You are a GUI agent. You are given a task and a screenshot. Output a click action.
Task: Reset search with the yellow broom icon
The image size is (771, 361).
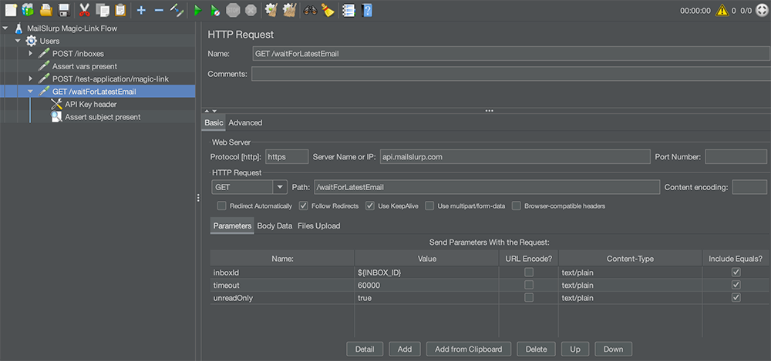tap(328, 10)
